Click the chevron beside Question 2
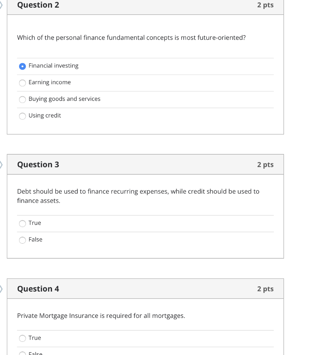 pyautogui.click(x=2, y=5)
